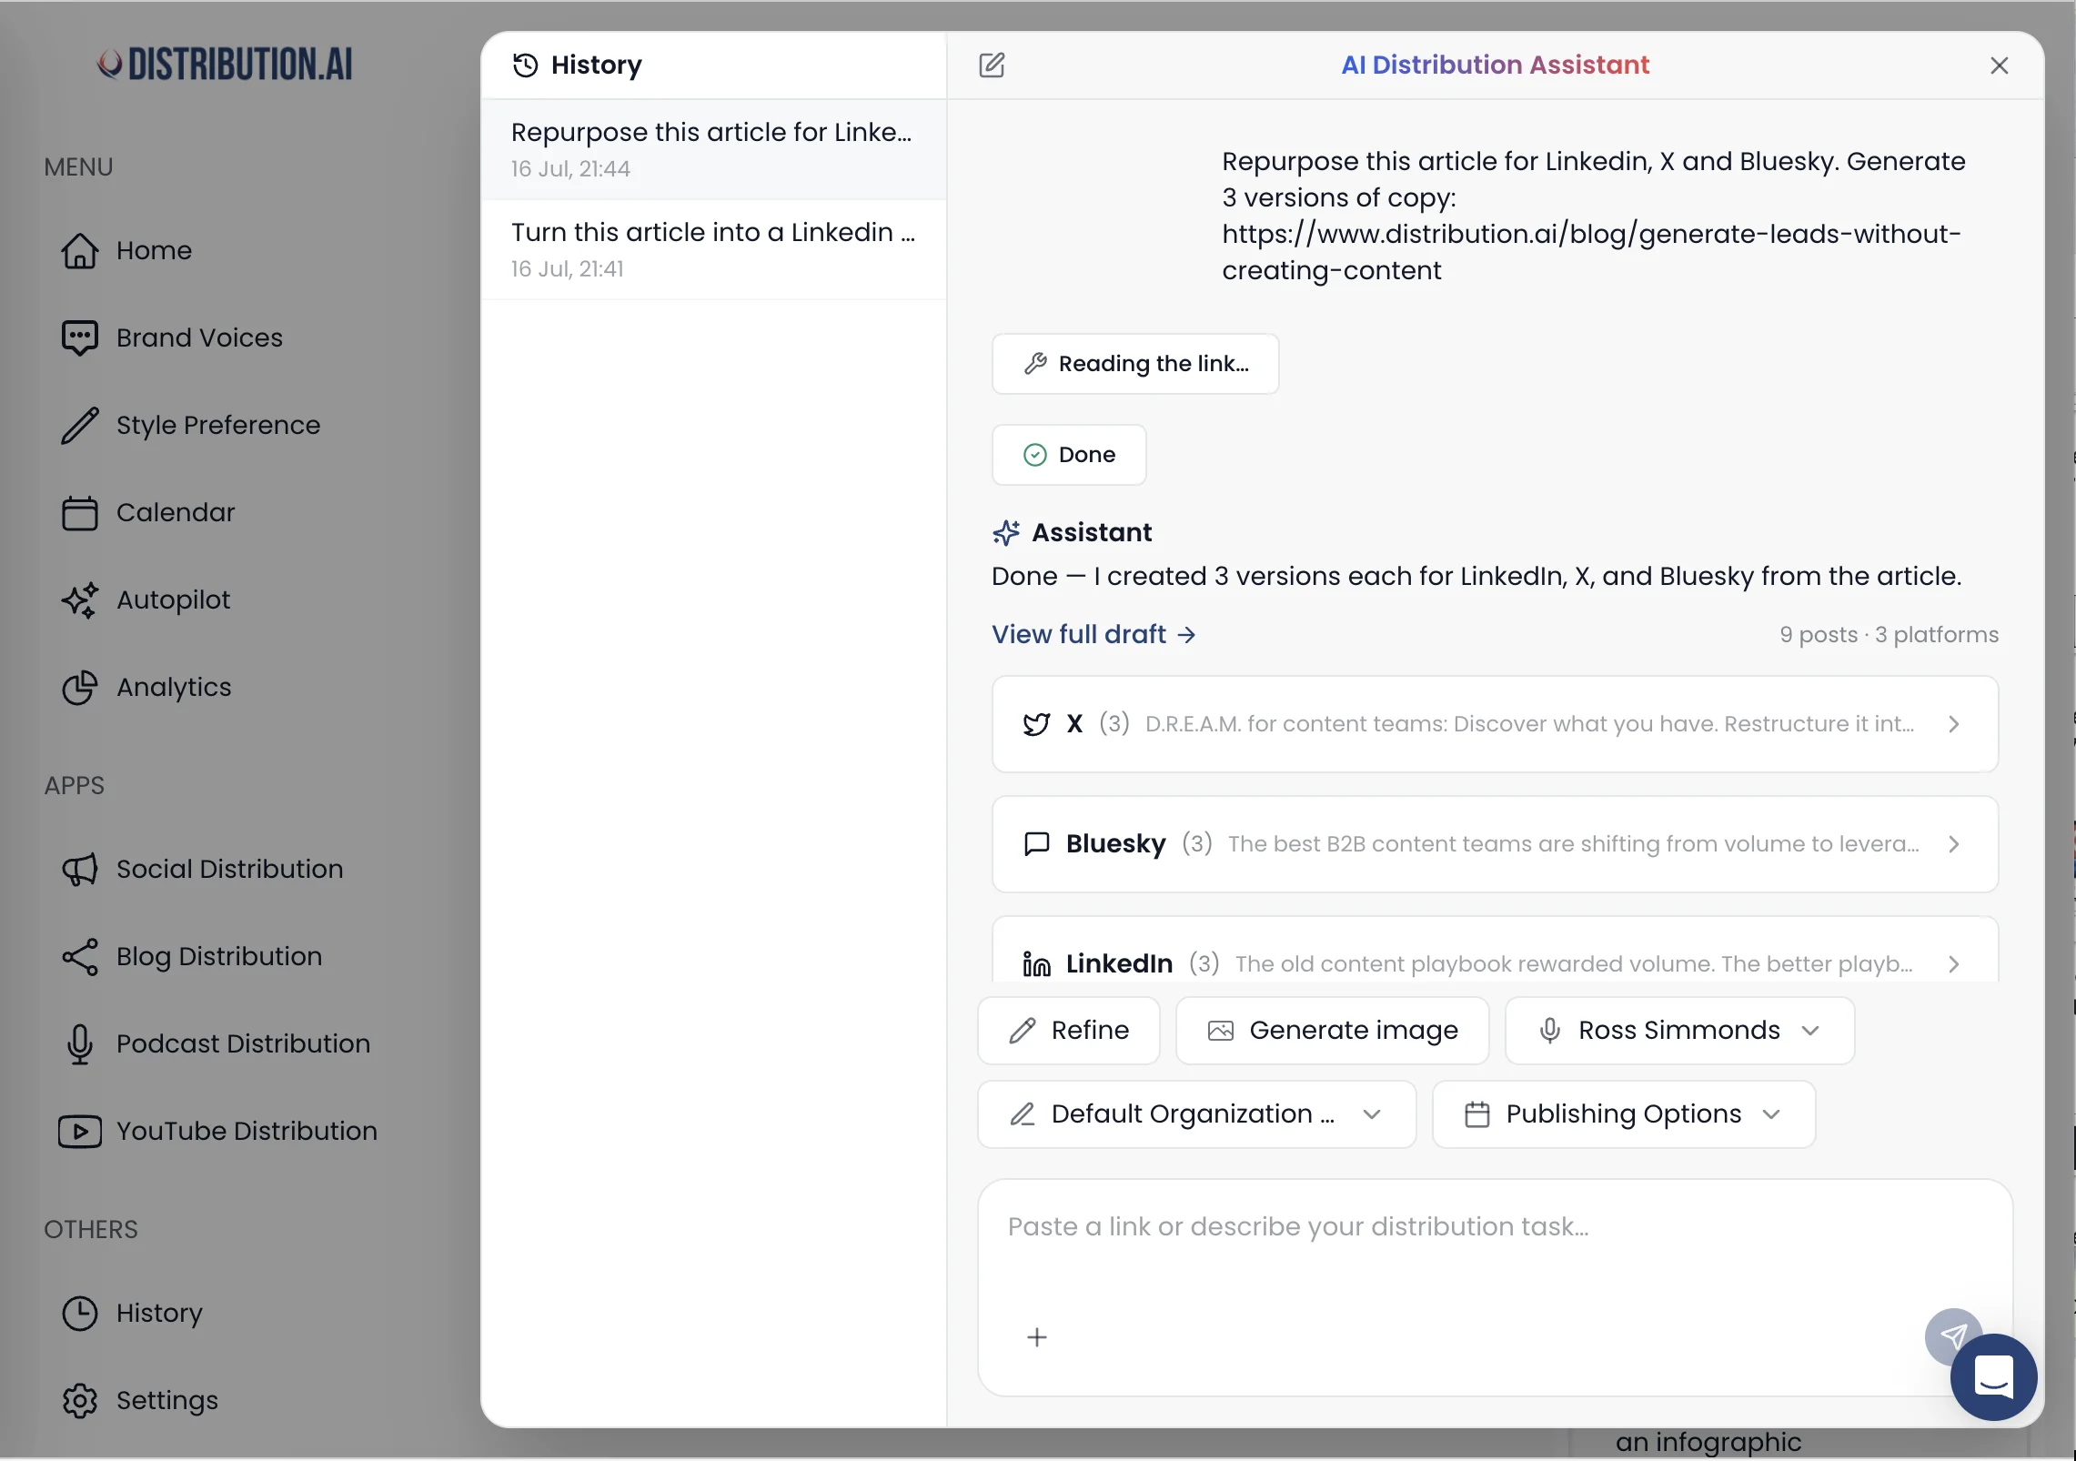Click the 'Reading the link…' step
Screen dimensions: 2076x1461
click(1135, 364)
